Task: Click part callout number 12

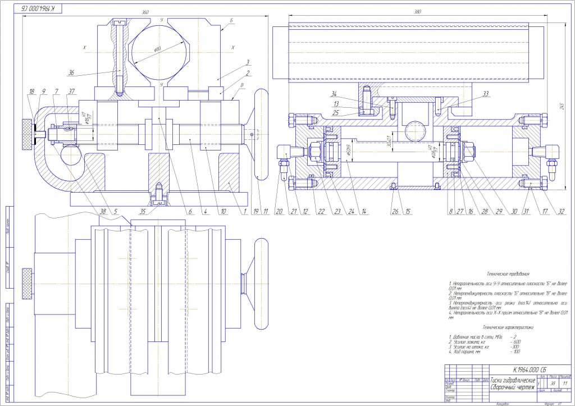Action: point(305,212)
